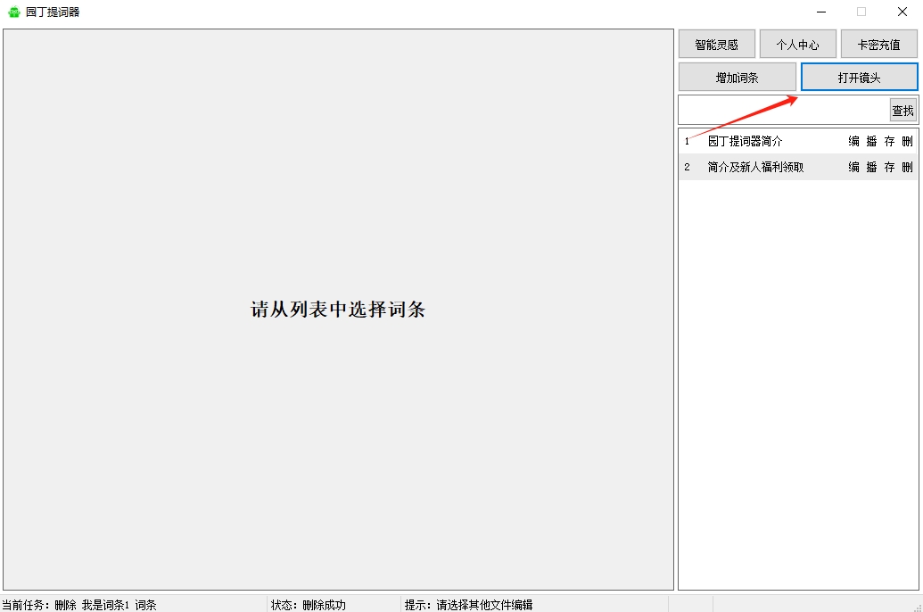This screenshot has height=612, width=923.
Task: Select the 园丁提词器简介 list entry
Action: (x=745, y=141)
